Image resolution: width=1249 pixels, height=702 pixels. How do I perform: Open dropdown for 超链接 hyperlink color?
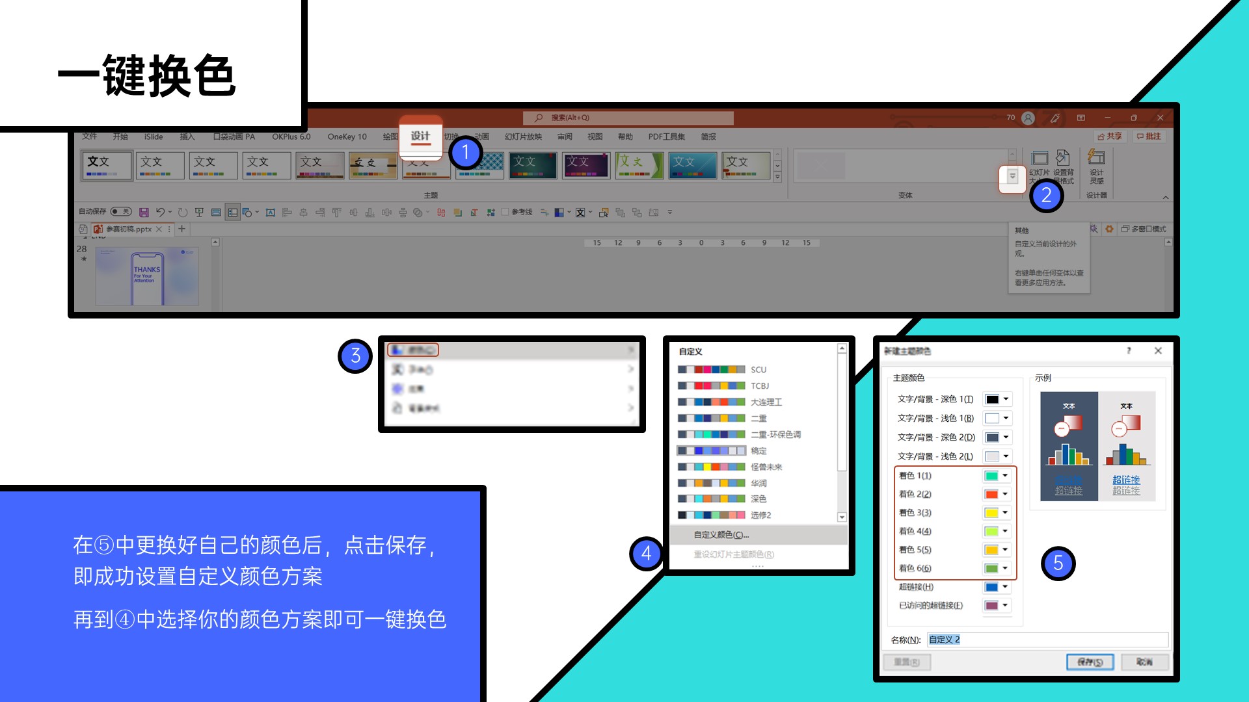pos(1005,587)
